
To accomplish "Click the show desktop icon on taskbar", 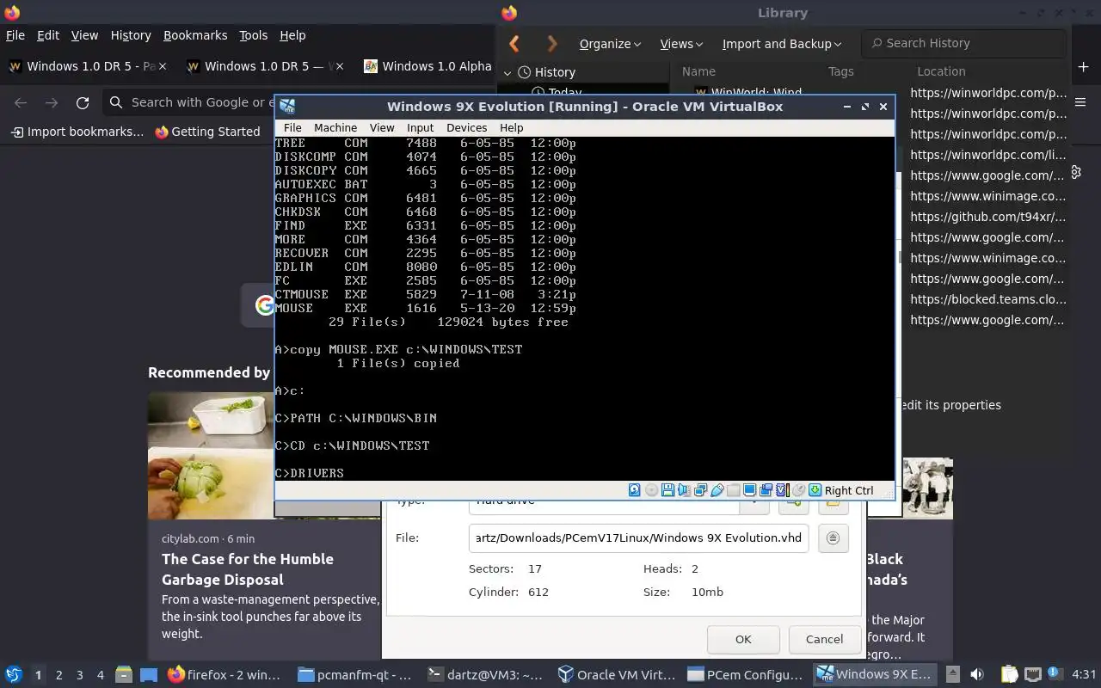I will 148,674.
